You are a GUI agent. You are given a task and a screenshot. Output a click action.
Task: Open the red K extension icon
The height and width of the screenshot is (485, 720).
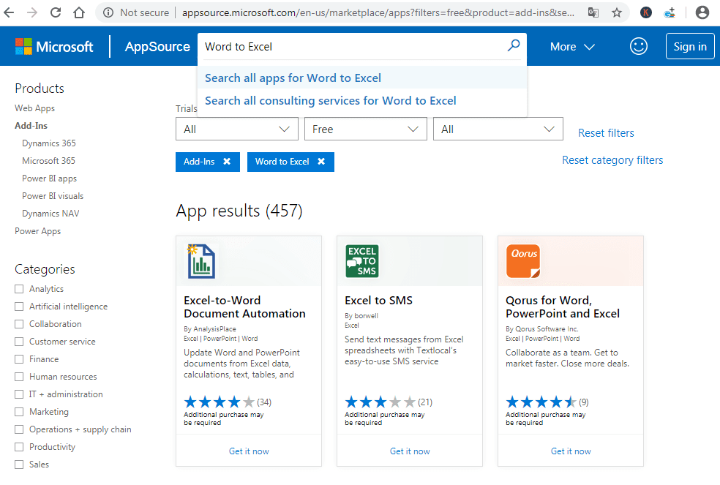click(646, 12)
